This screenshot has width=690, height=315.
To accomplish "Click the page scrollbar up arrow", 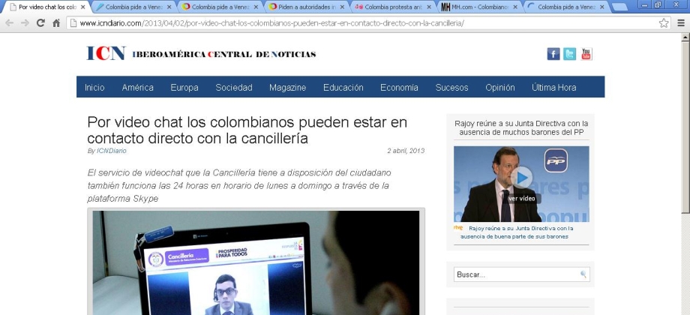I will (x=685, y=37).
